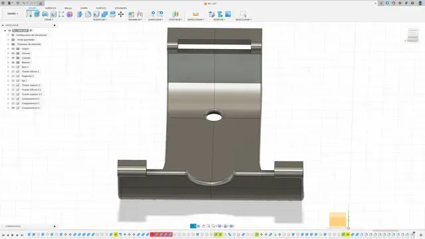Select the Measure tool in Inspeccionar
This screenshot has height=239, width=425.
(x=195, y=14)
